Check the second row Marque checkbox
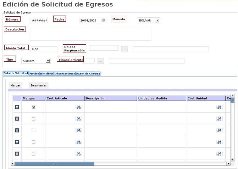This screenshot has height=169, width=238. pyautogui.click(x=34, y=119)
